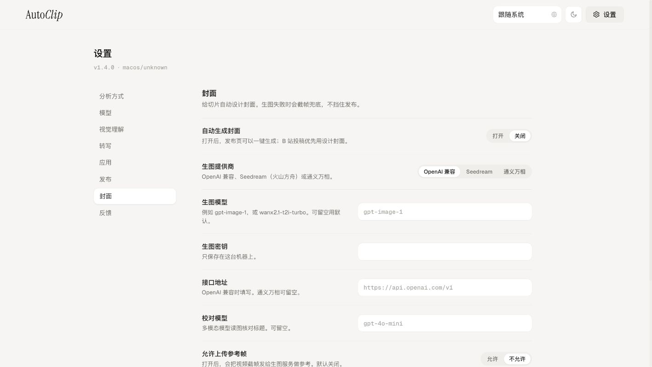Select 封面 in the sidebar
Image resolution: width=652 pixels, height=367 pixels.
[x=135, y=196]
